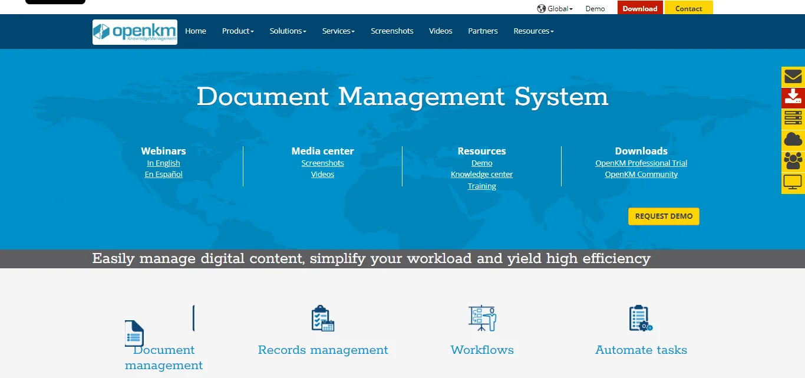Click the users group icon in sidebar
Viewport: 805px width, 378px height.
tap(793, 162)
